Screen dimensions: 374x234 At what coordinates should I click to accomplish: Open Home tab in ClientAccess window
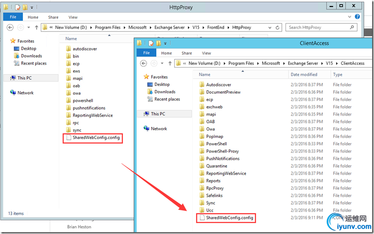coord(166,53)
